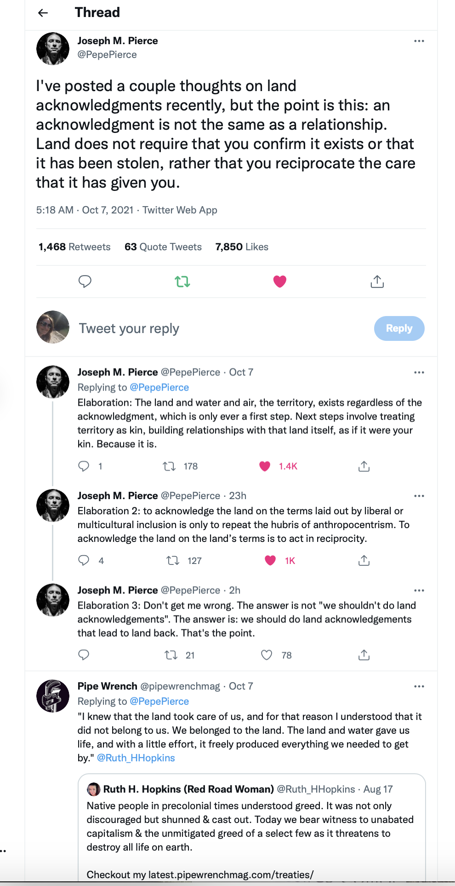Go back with the arrow beside Thread

[x=43, y=13]
